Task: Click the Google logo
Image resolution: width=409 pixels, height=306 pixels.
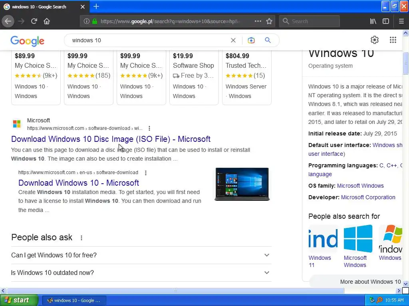Action: click(x=28, y=41)
